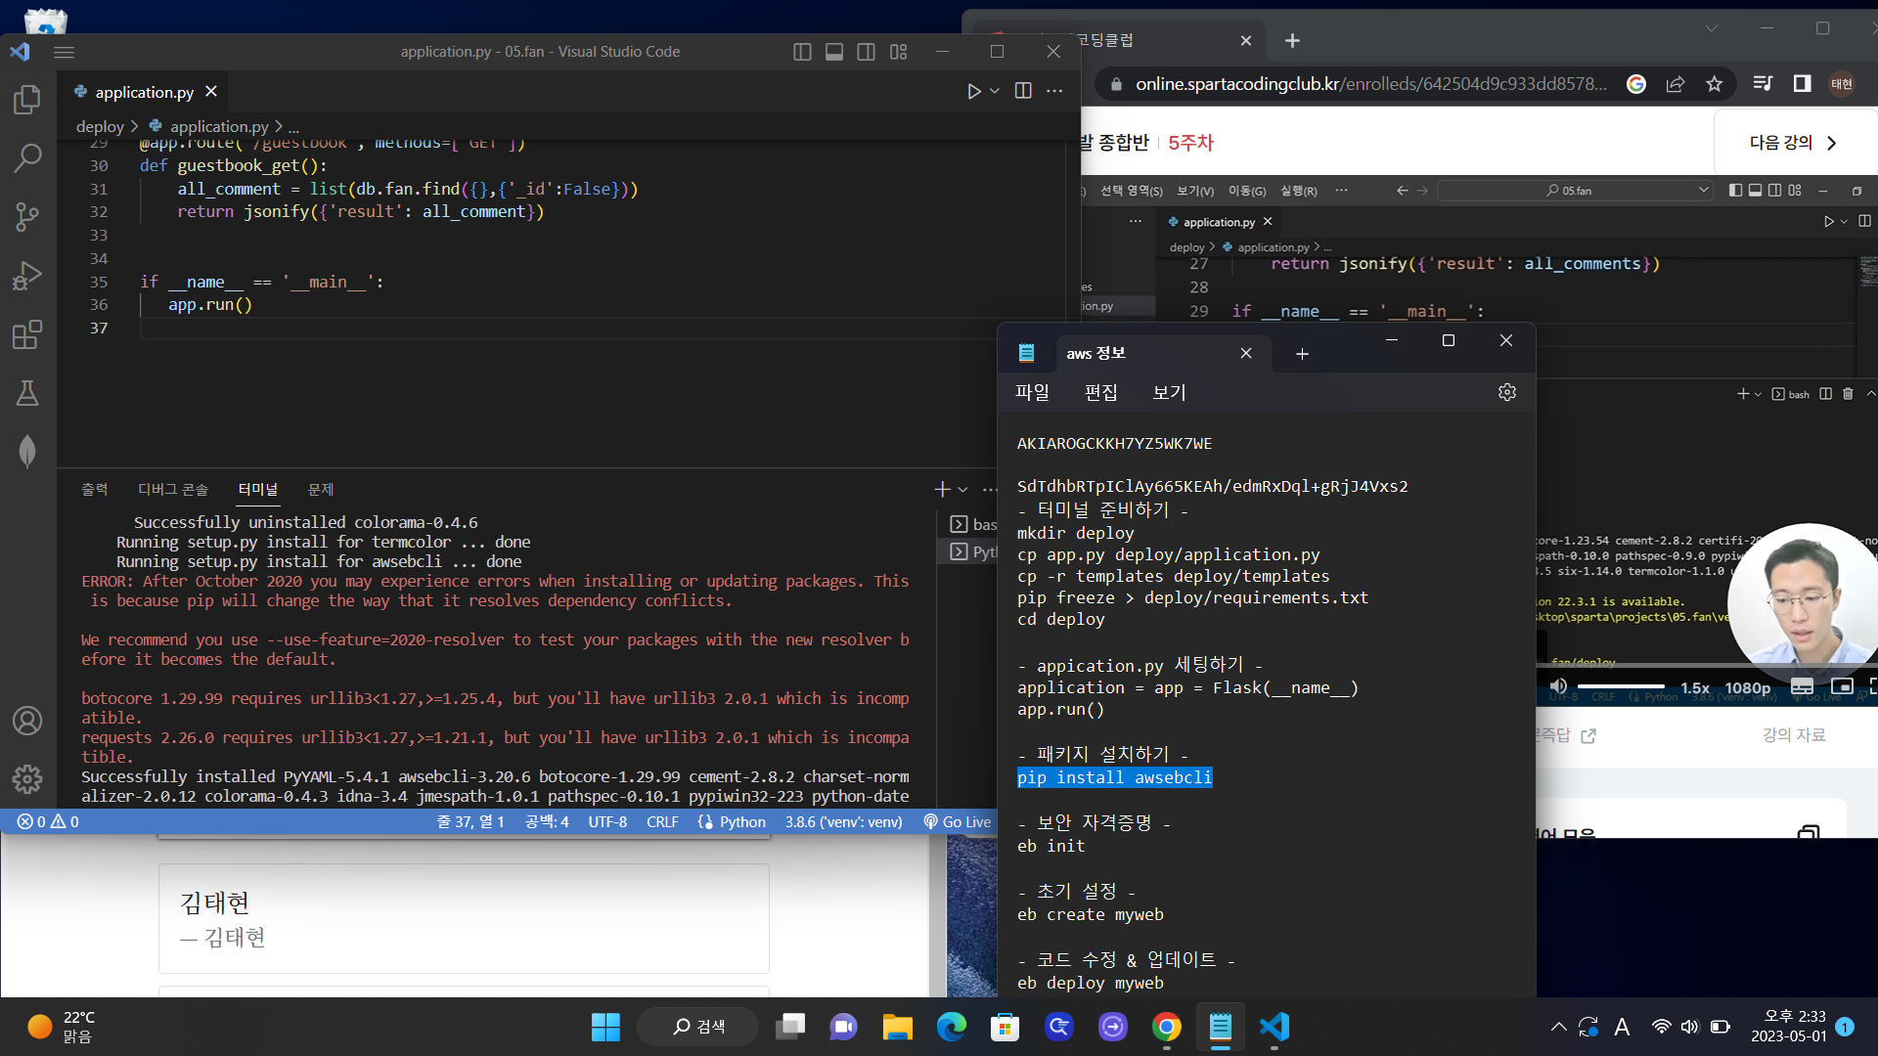
Task: Open the 강의 자료 link
Action: click(1794, 735)
